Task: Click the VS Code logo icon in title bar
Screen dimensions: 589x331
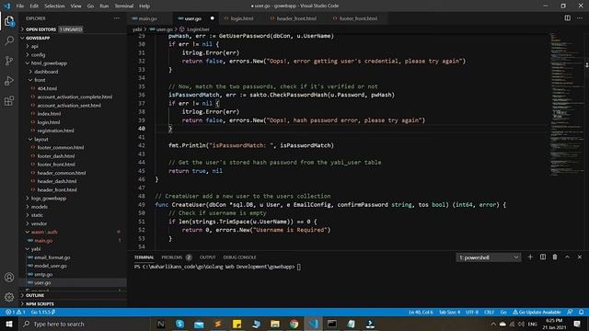Action: pos(6,6)
